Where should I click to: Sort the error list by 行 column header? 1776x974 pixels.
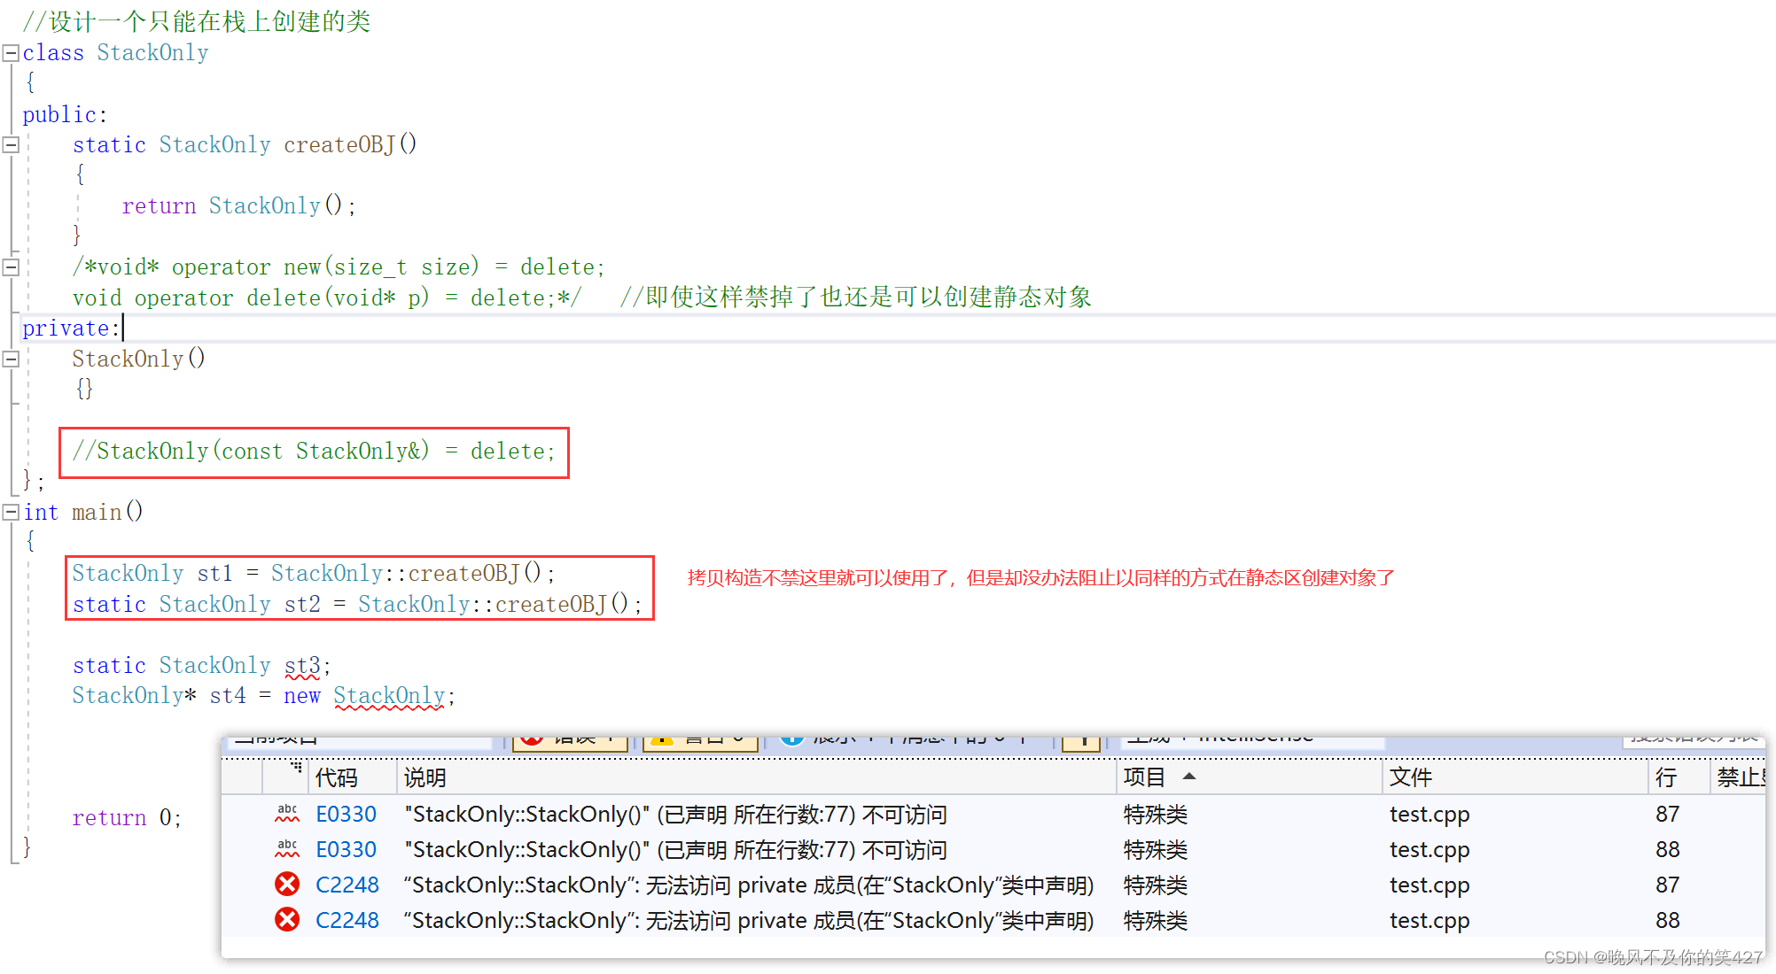click(1666, 777)
